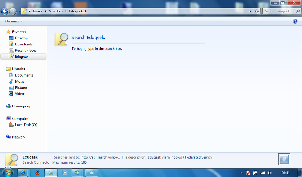
Task: Select Edugeek search connector in Favorites
Action: tap(23, 57)
